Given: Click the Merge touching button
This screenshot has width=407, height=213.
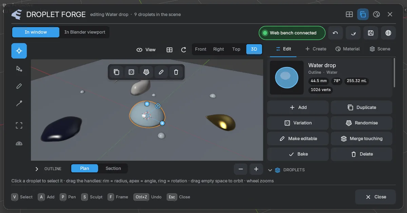Looking at the screenshot, I should pyautogui.click(x=362, y=138).
